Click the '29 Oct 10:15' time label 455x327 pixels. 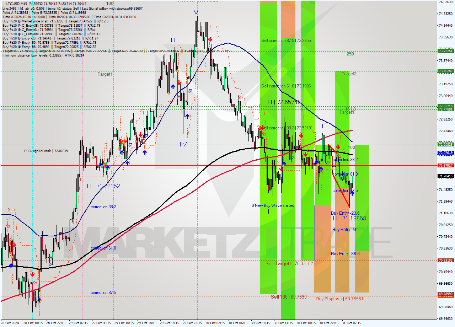tap(124, 323)
